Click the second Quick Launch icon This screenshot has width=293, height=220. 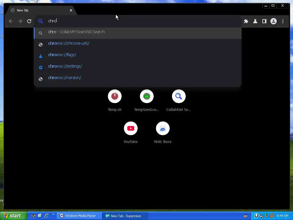(40, 216)
